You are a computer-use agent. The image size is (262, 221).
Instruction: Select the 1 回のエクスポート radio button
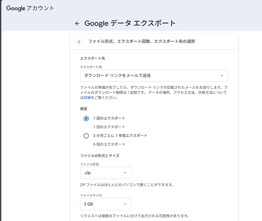(x=86, y=118)
